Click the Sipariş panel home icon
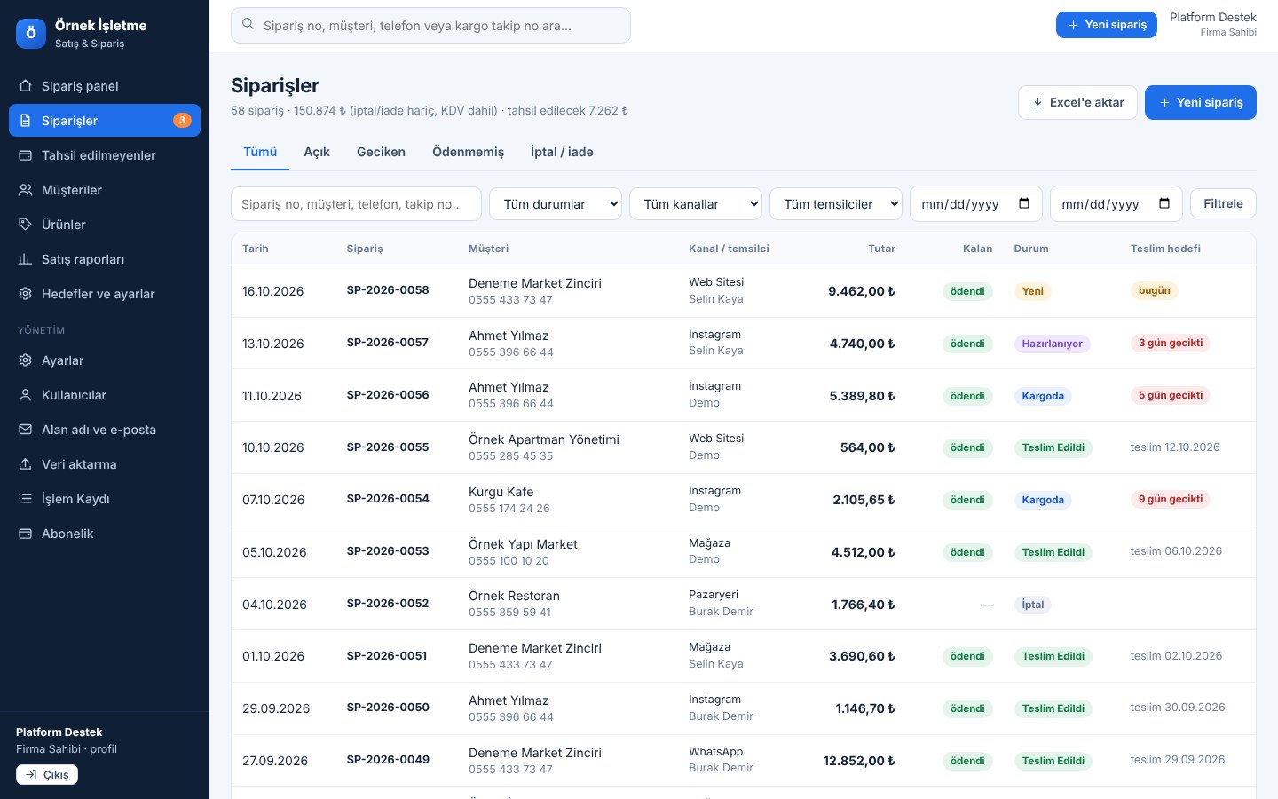This screenshot has width=1278, height=799. tap(26, 86)
